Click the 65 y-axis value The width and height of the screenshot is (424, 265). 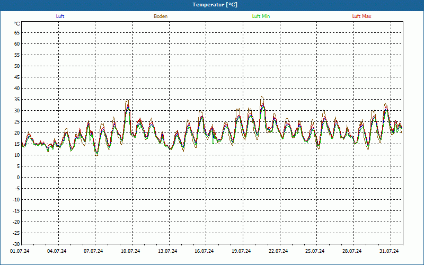[17, 33]
